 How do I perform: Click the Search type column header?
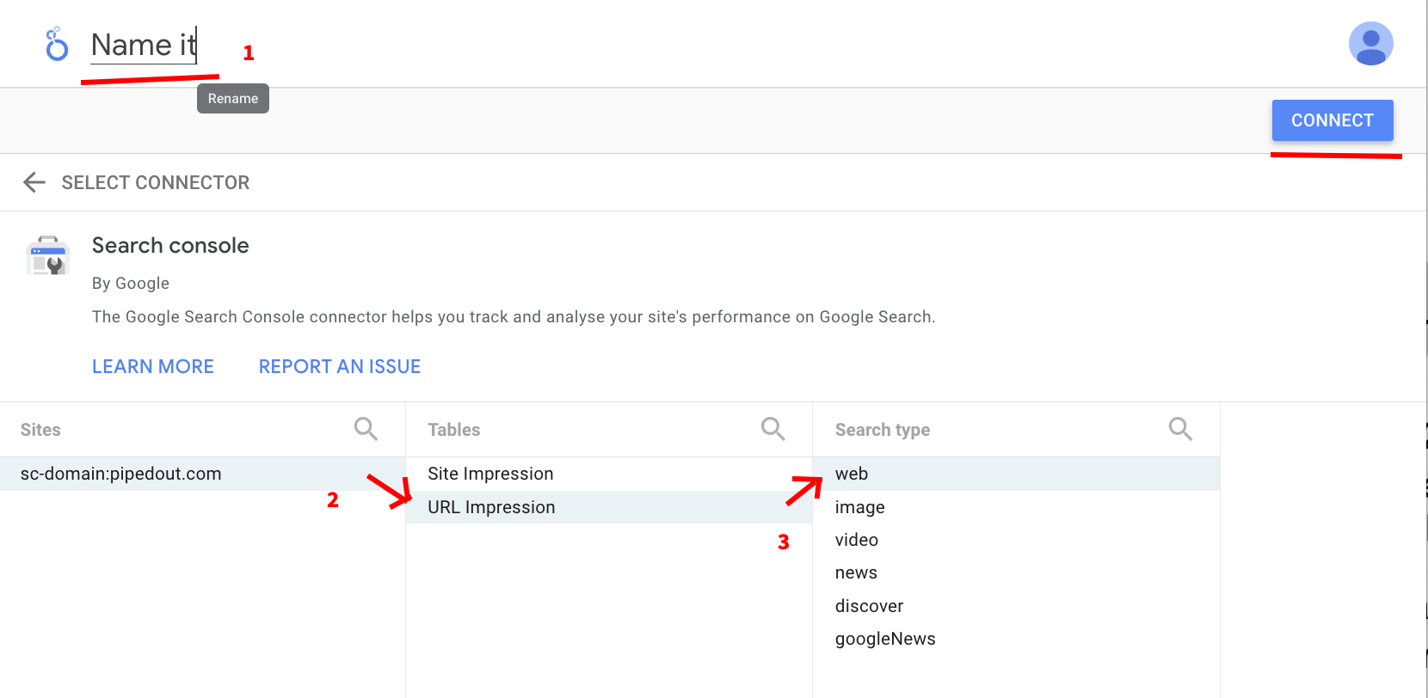point(883,430)
